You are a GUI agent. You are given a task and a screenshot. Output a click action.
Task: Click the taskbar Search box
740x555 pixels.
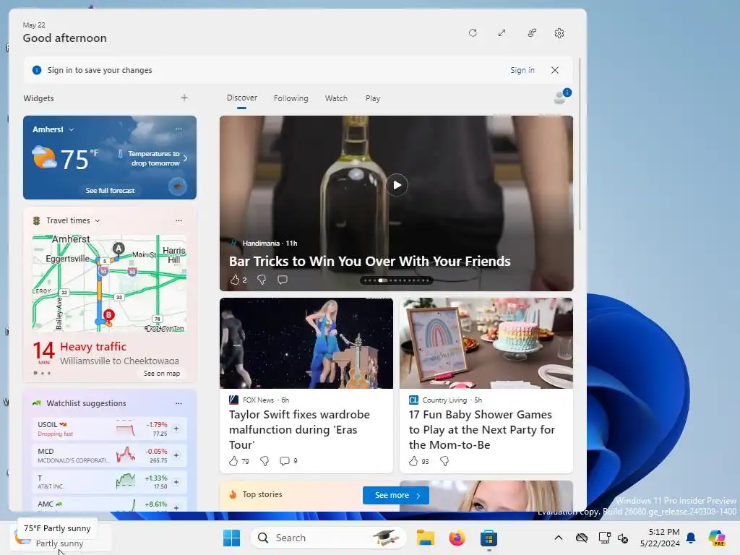tap(329, 538)
